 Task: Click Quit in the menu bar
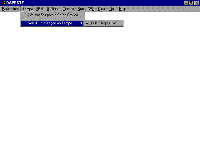pyautogui.click(x=112, y=9)
